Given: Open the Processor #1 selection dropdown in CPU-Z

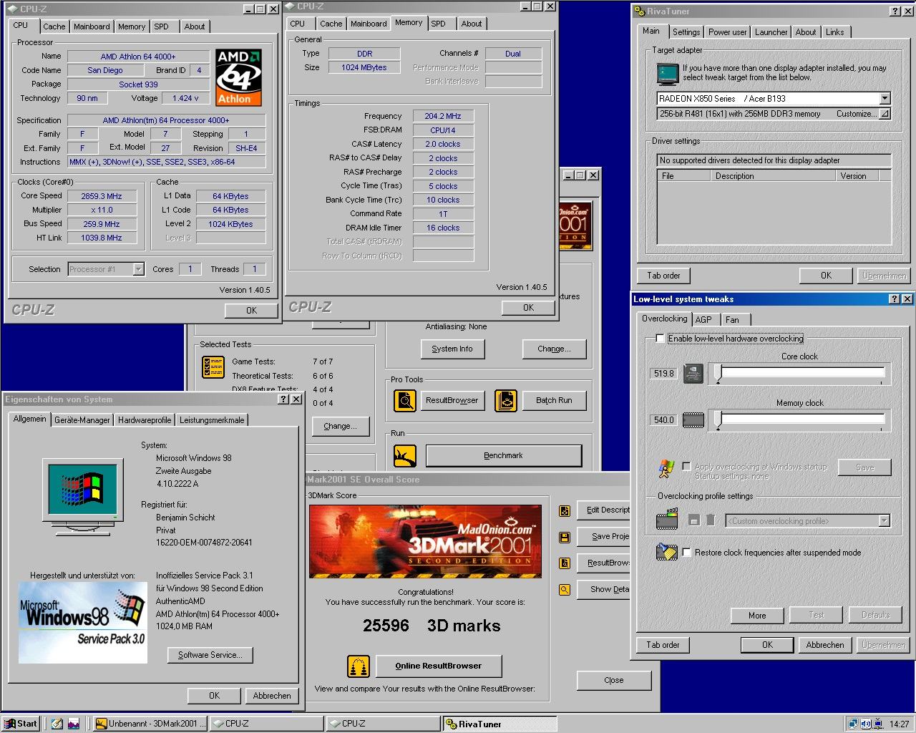Looking at the screenshot, I should [138, 269].
